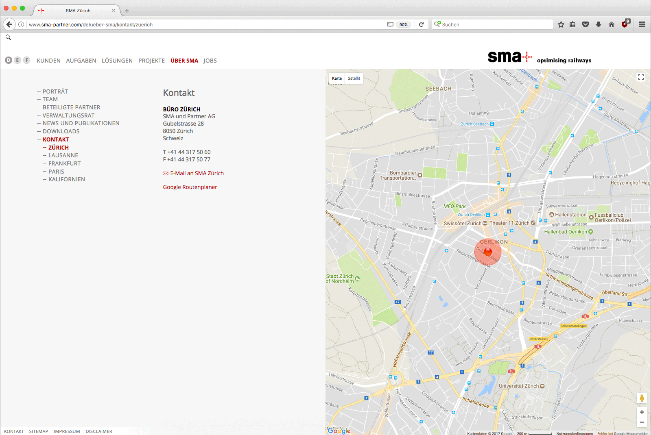Open Google Routenplaner link
Image resolution: width=651 pixels, height=435 pixels.
pyautogui.click(x=190, y=187)
